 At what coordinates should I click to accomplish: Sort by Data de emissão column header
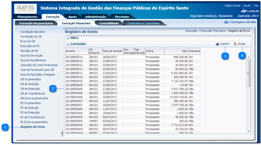click(113, 51)
